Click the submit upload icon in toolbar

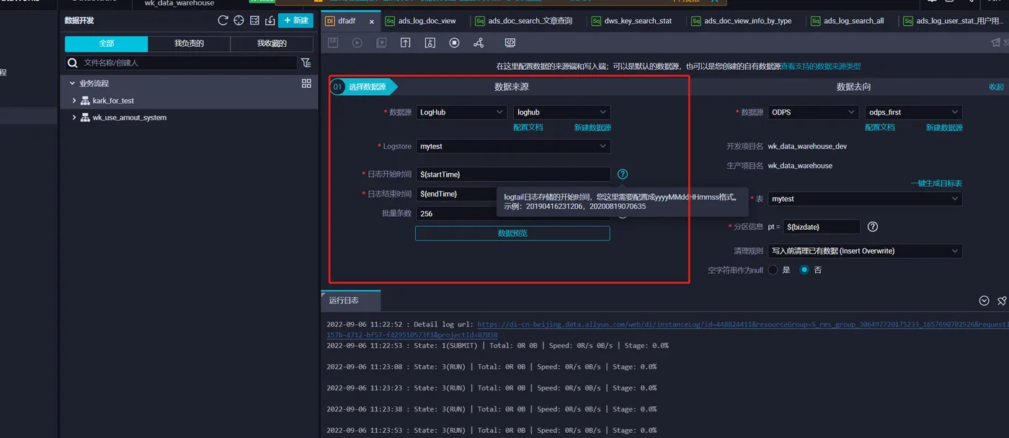[x=406, y=43]
